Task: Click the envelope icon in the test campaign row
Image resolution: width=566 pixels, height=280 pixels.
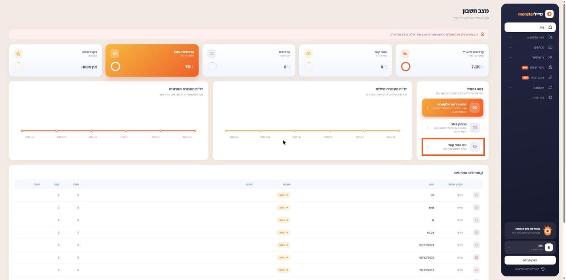Action: (476, 208)
